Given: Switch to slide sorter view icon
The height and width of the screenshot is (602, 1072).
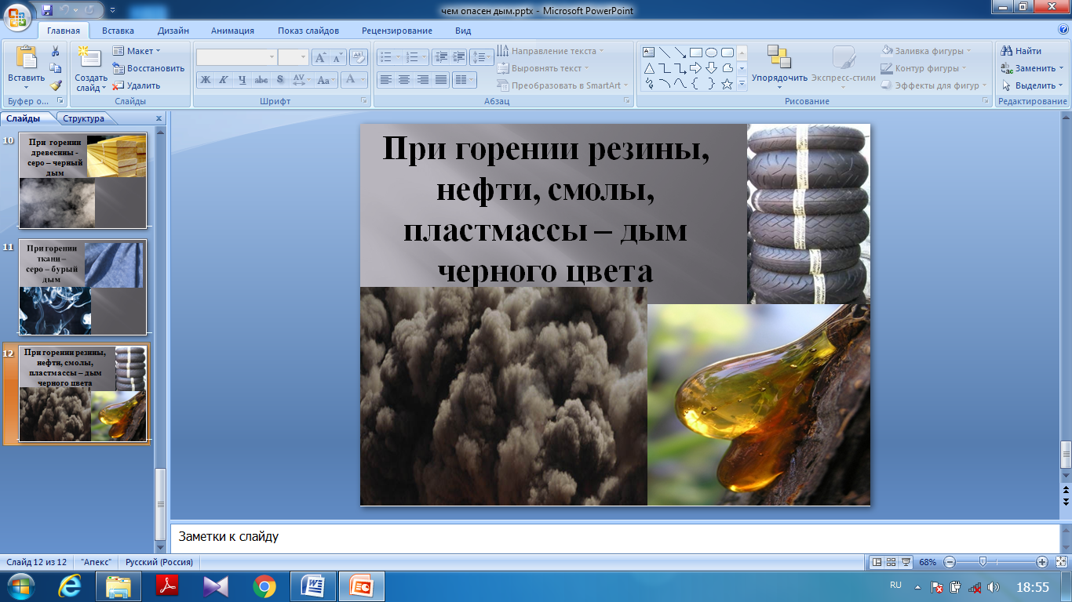Looking at the screenshot, I should point(892,562).
